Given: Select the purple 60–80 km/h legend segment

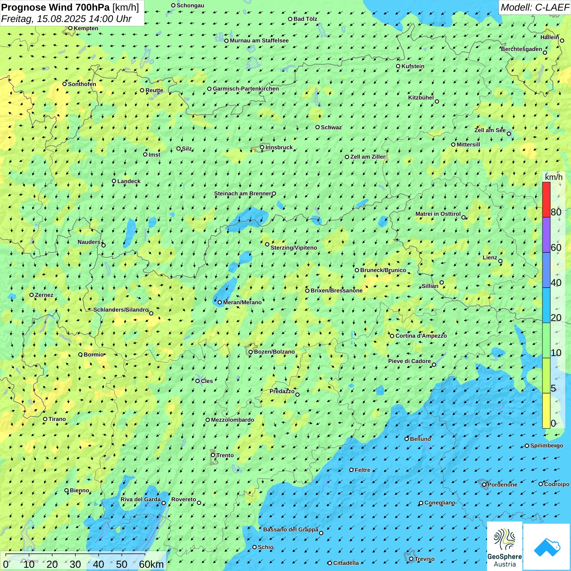Looking at the screenshot, I should (546, 235).
